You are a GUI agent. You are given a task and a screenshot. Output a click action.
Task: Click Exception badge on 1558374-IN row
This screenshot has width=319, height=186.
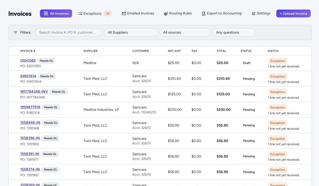pos(278,170)
